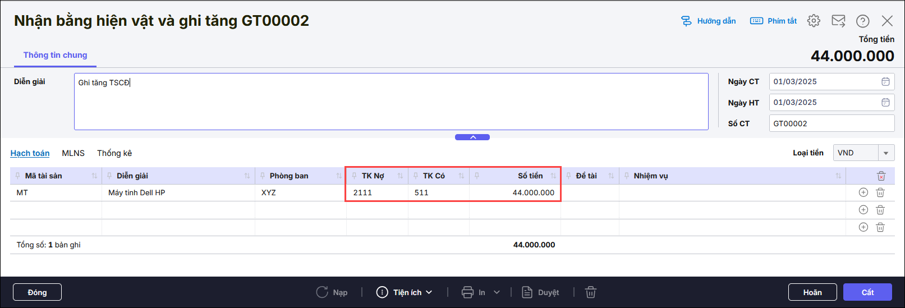Add a row after Máy tính Dell HP

863,192
